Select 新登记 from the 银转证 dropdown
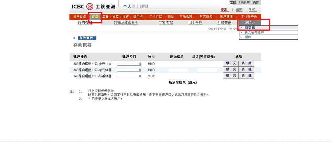This screenshot has width=336, height=142. pyautogui.click(x=250, y=28)
